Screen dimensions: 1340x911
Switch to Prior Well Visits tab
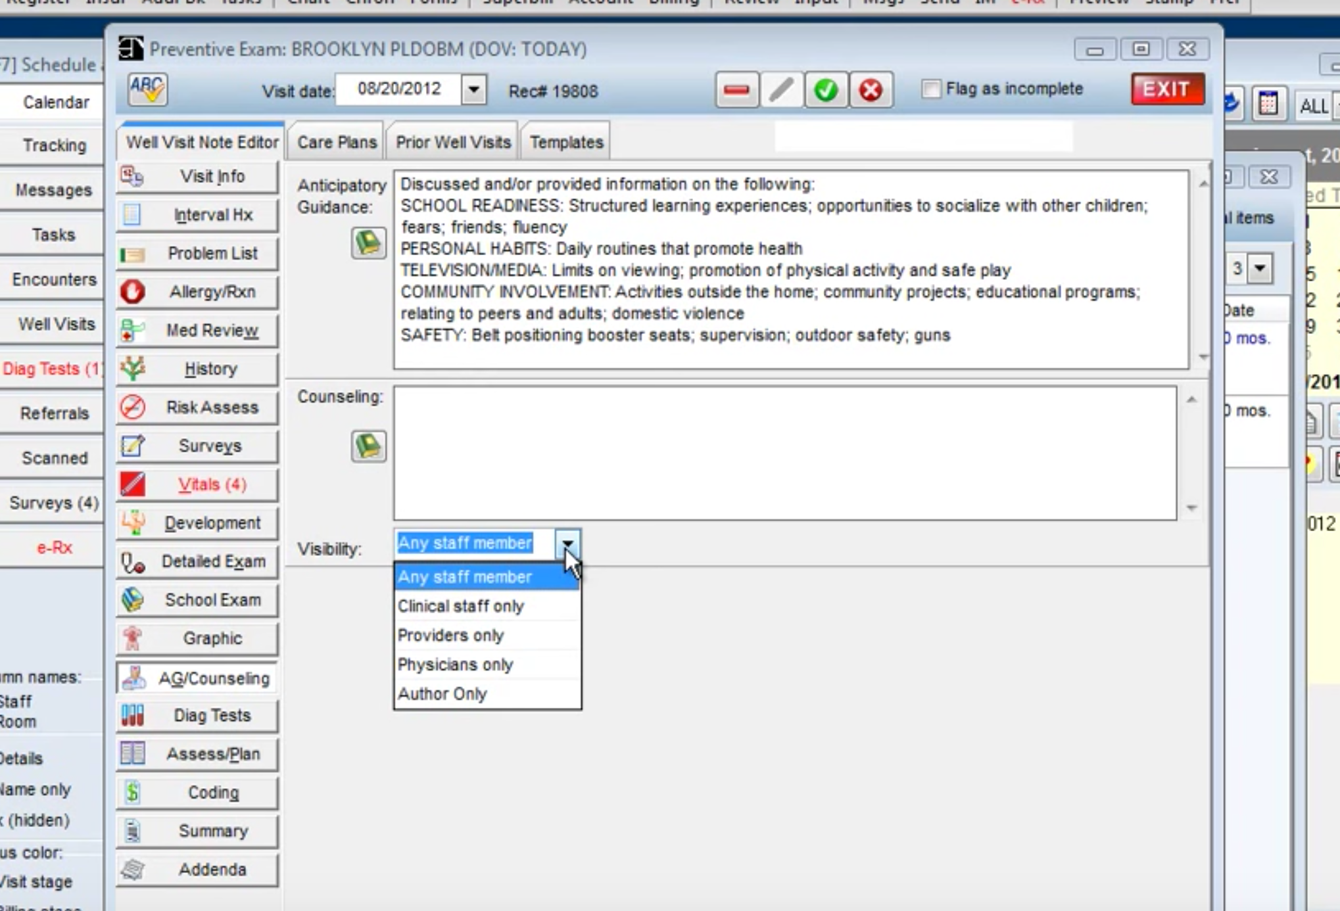tap(453, 142)
